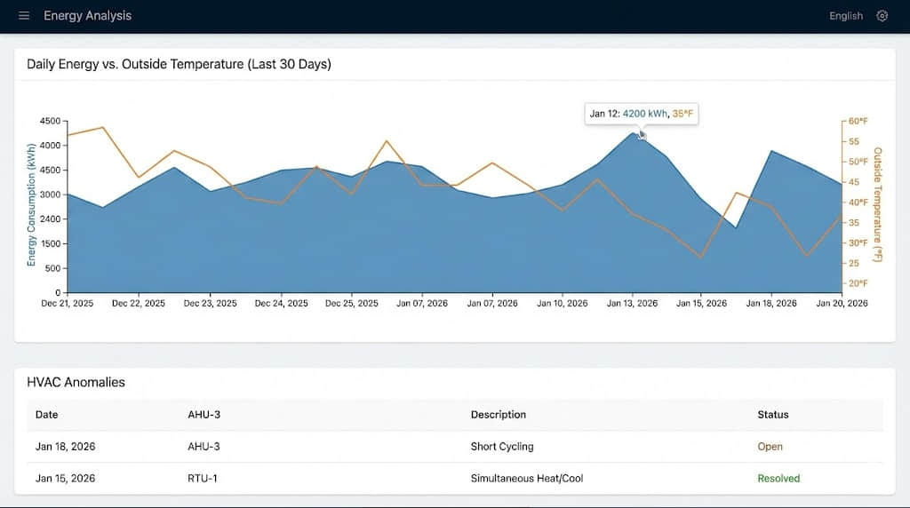Image resolution: width=910 pixels, height=508 pixels.
Task: Click the RTU-1 equipment cell
Action: pyautogui.click(x=203, y=479)
